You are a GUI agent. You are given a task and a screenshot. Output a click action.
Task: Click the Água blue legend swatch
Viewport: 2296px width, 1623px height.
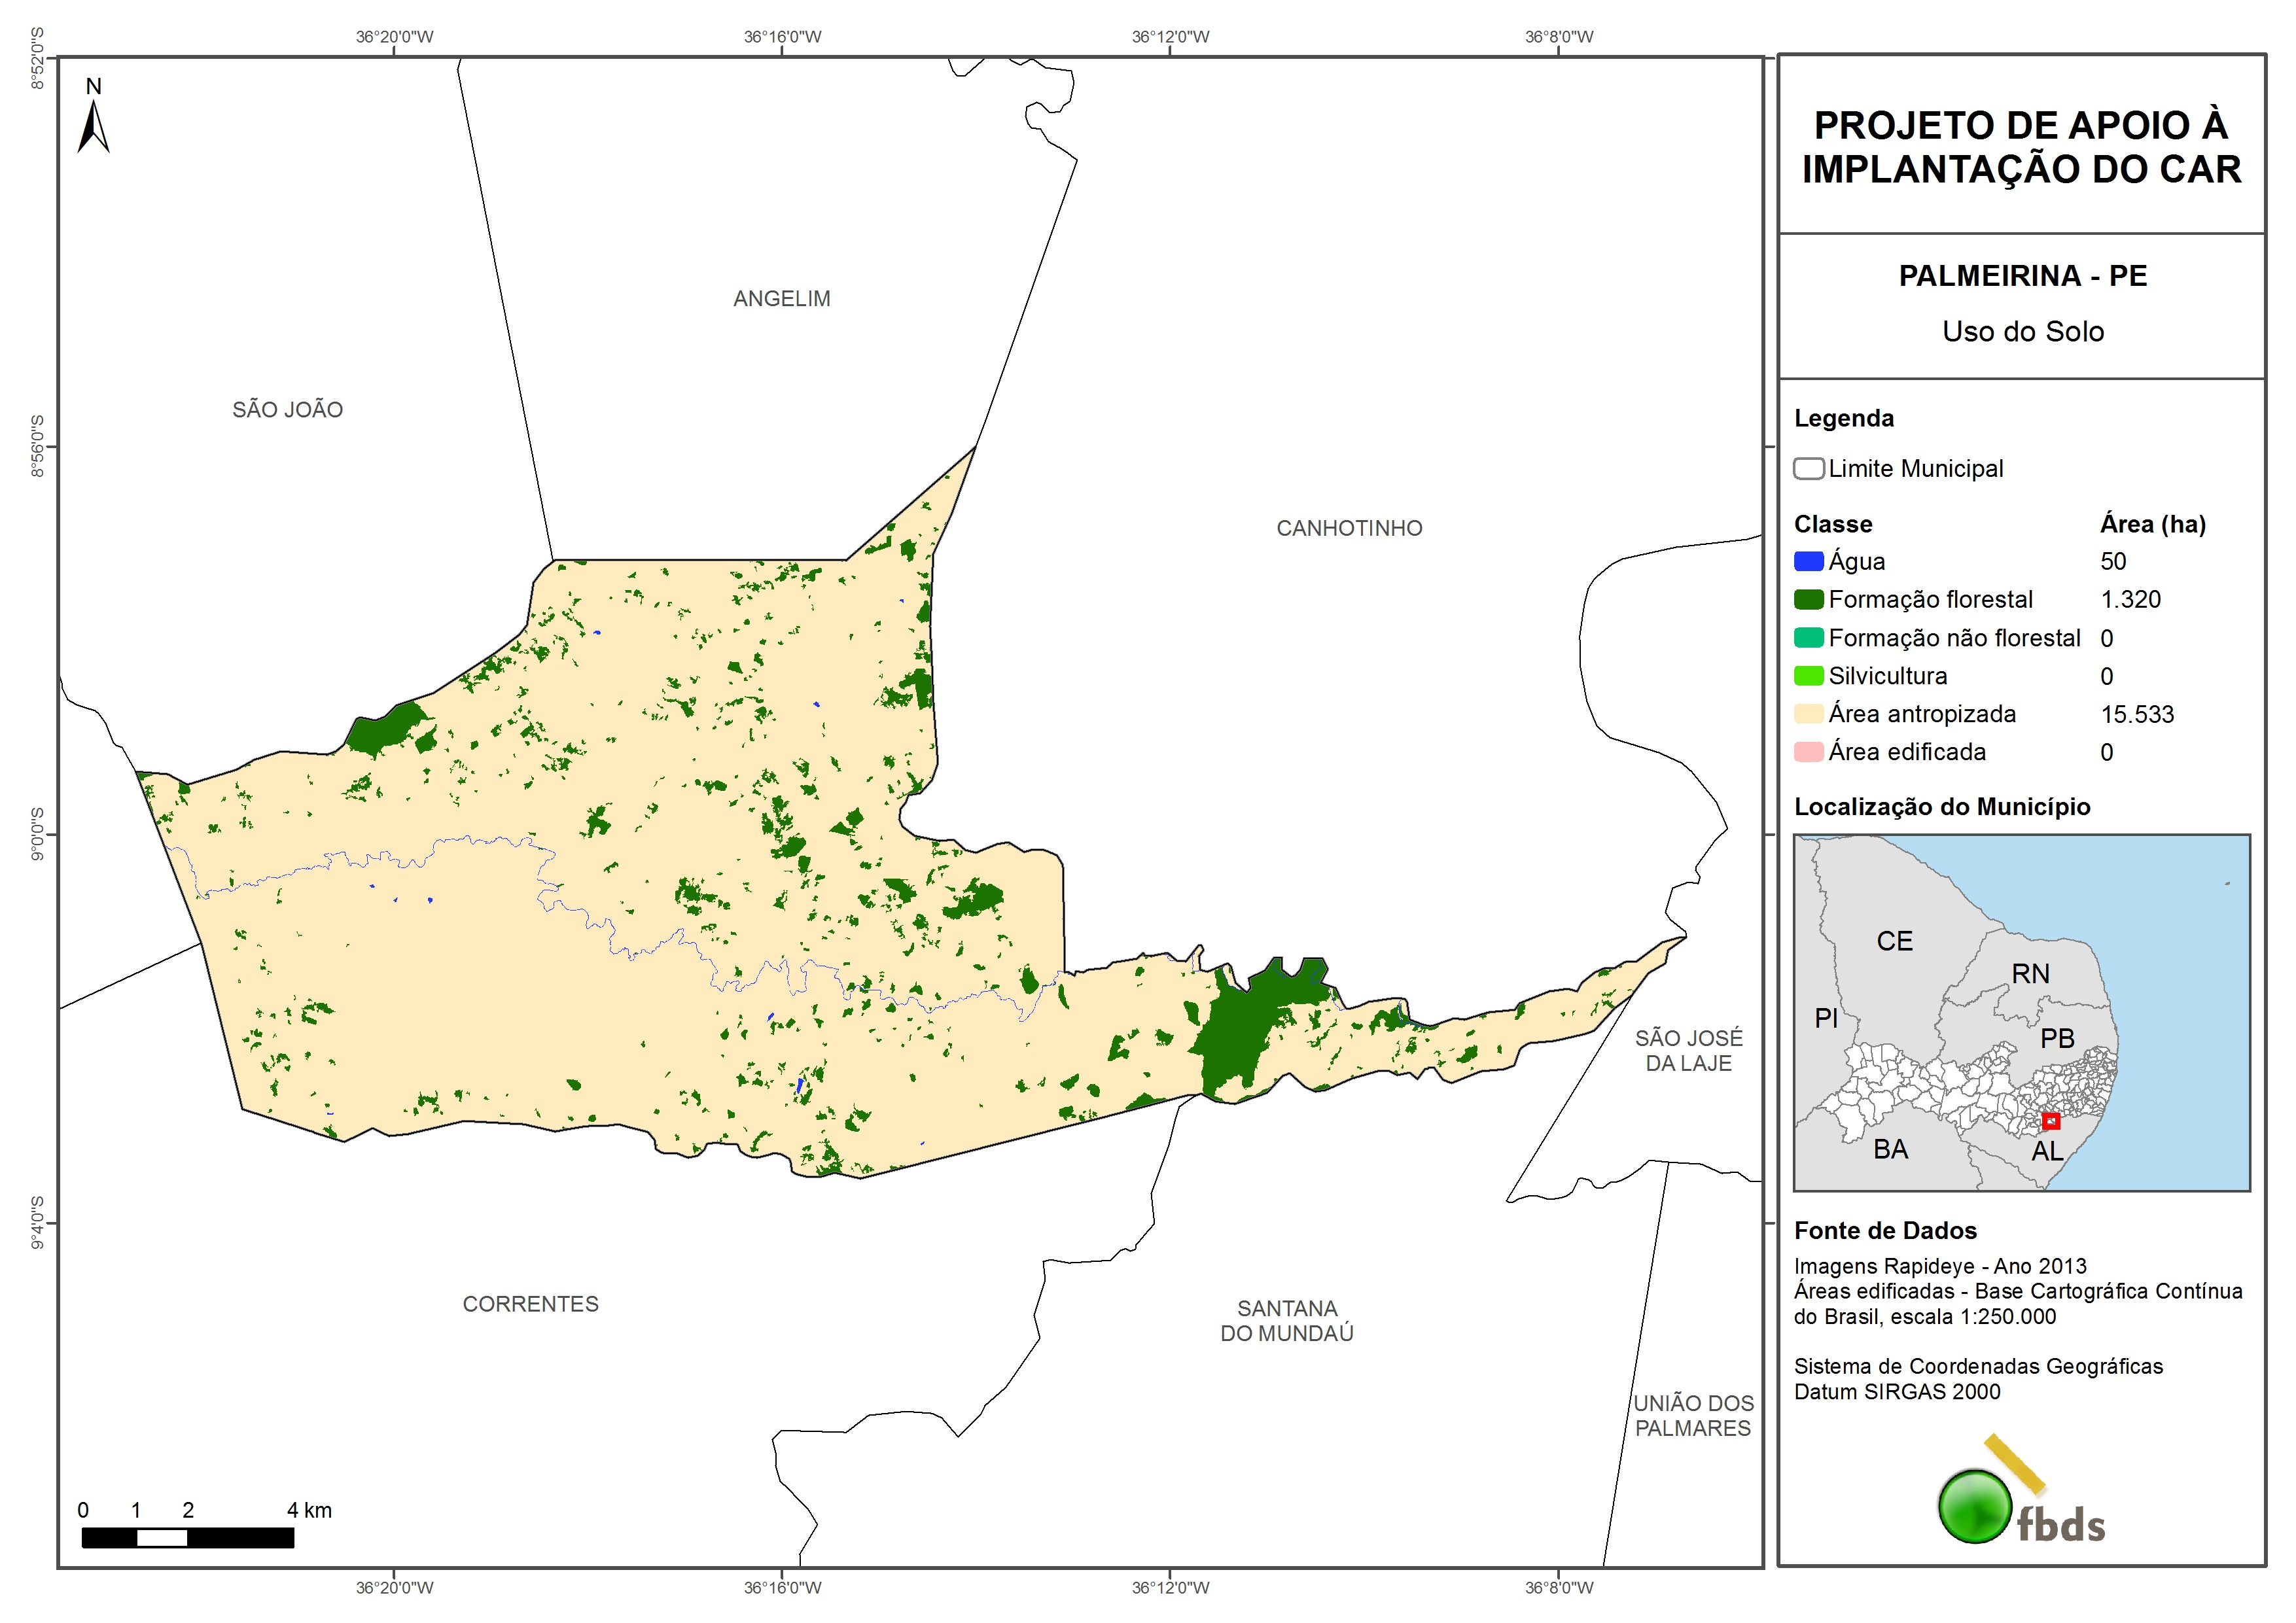1808,561
